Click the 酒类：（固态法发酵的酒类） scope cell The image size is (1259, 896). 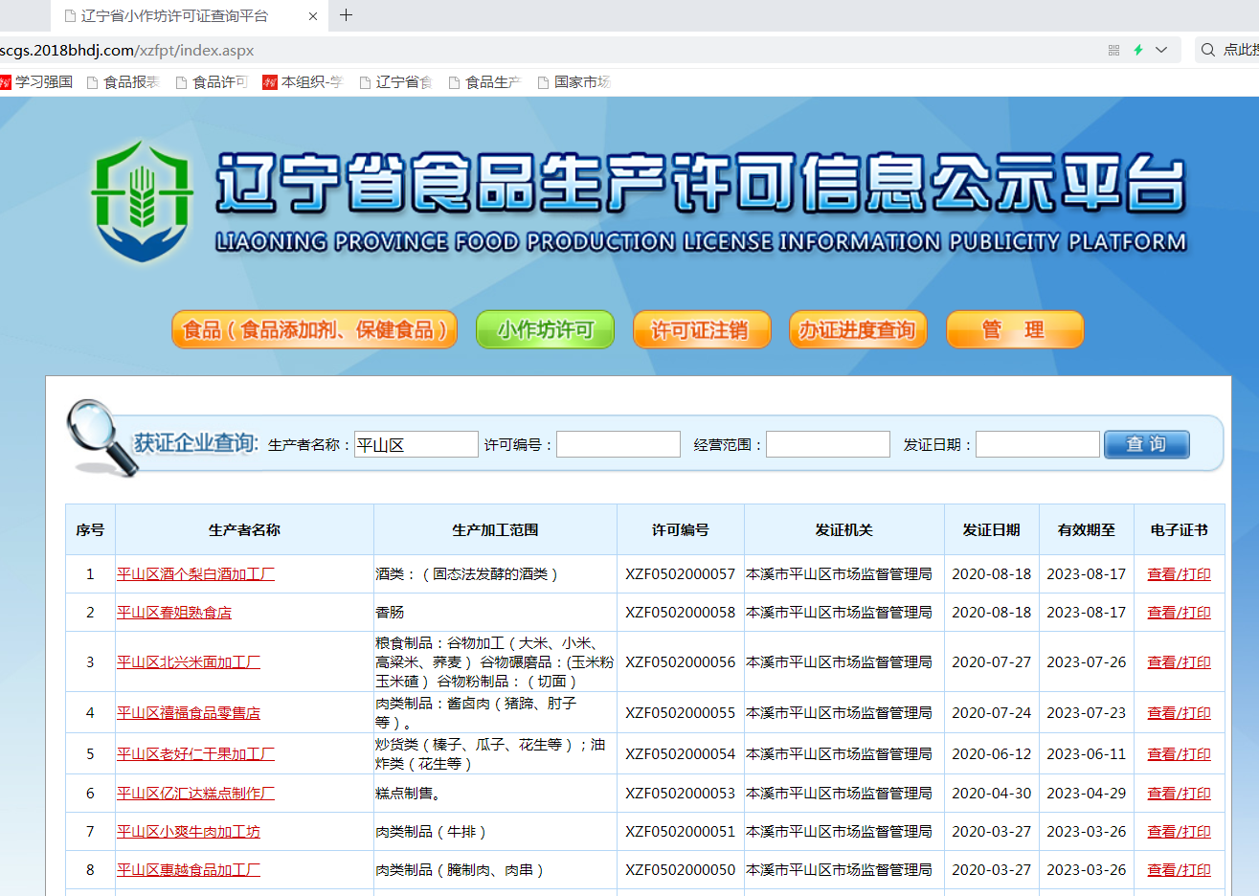coord(495,574)
